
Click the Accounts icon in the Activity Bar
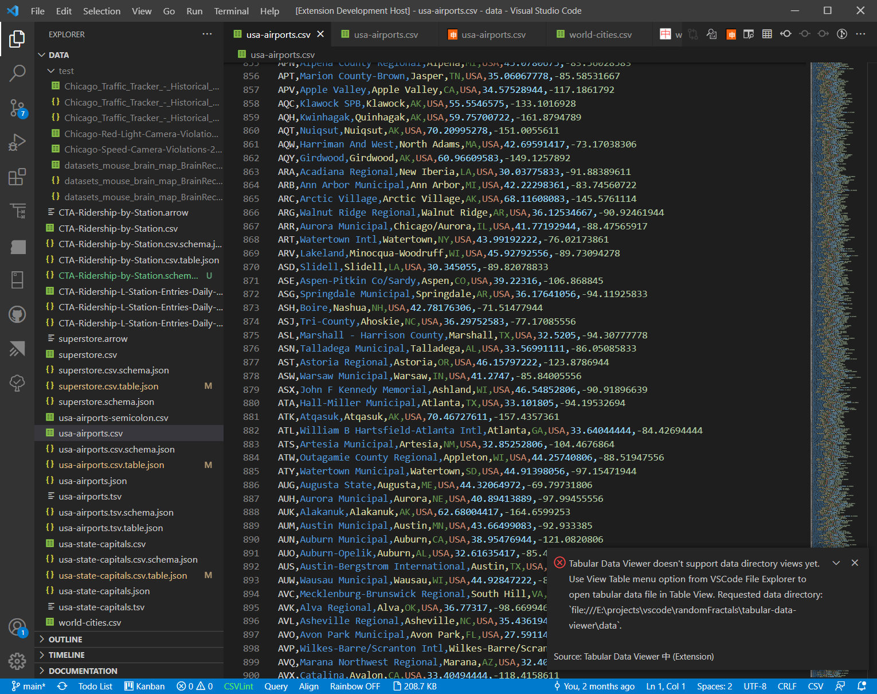17,627
